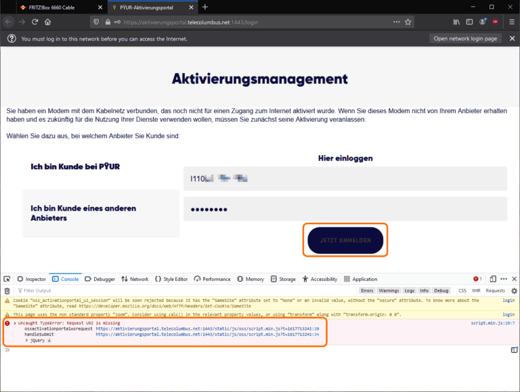This screenshot has width=520, height=392.
Task: Open the uBlock shield extension icon
Action: click(x=496, y=22)
